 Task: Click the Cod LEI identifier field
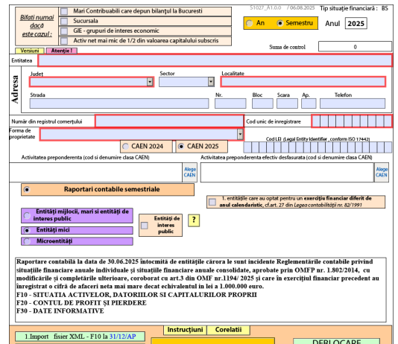318,147
